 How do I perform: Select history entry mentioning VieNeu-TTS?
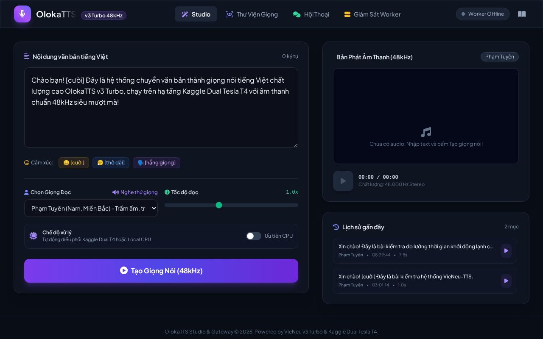click(425, 281)
